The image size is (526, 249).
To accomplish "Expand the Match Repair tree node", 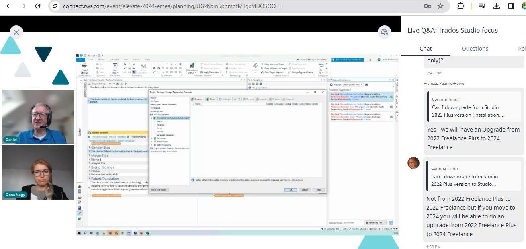I will click(x=152, y=142).
